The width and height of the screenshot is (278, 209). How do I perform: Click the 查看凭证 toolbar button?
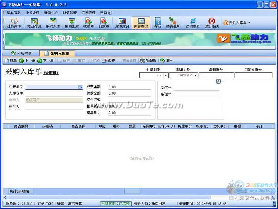pos(127,61)
